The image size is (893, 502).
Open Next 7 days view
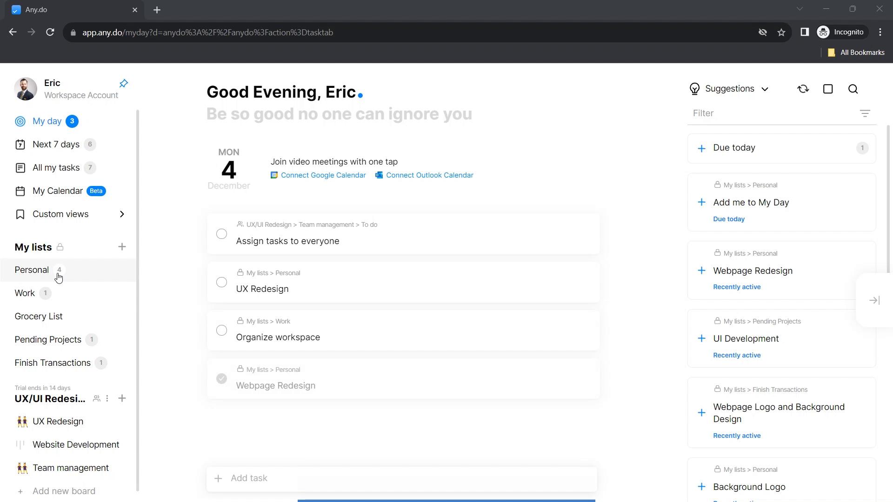click(x=56, y=144)
